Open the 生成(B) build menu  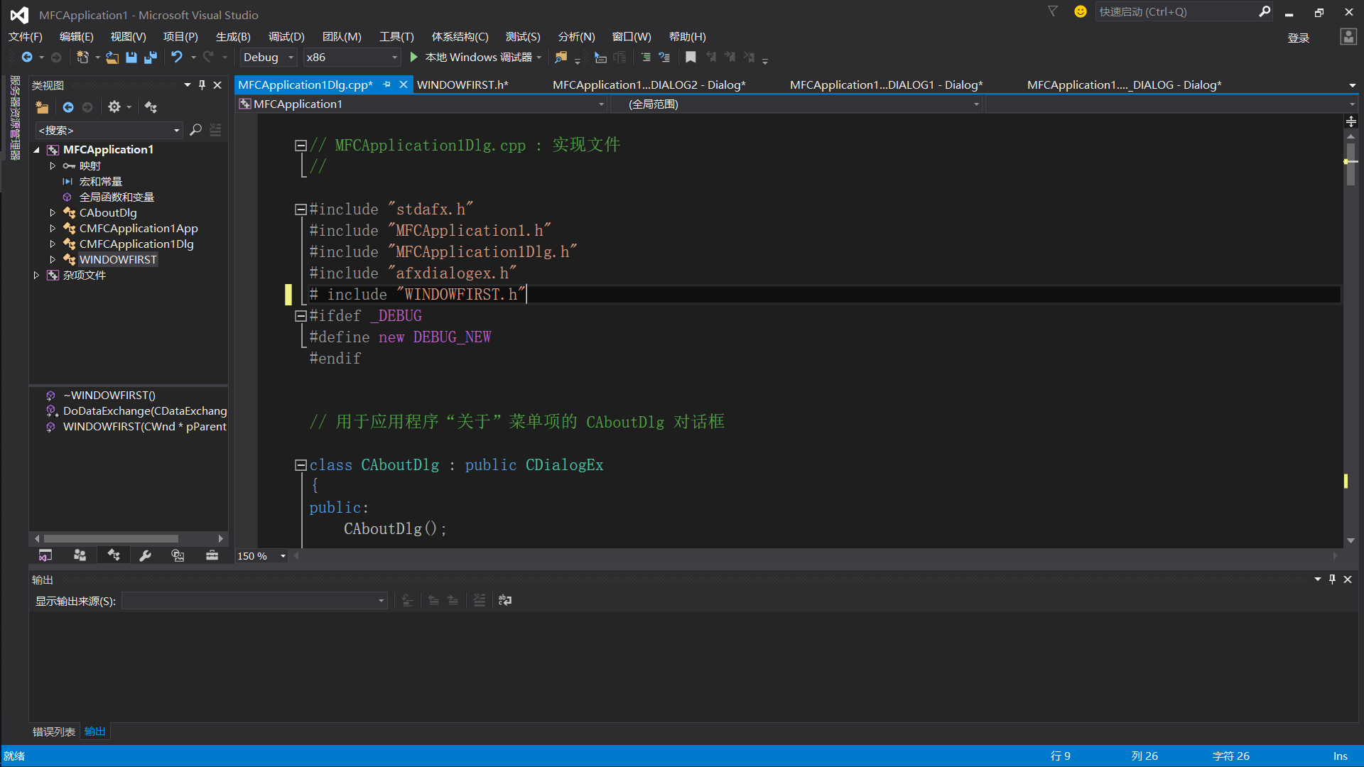(233, 37)
